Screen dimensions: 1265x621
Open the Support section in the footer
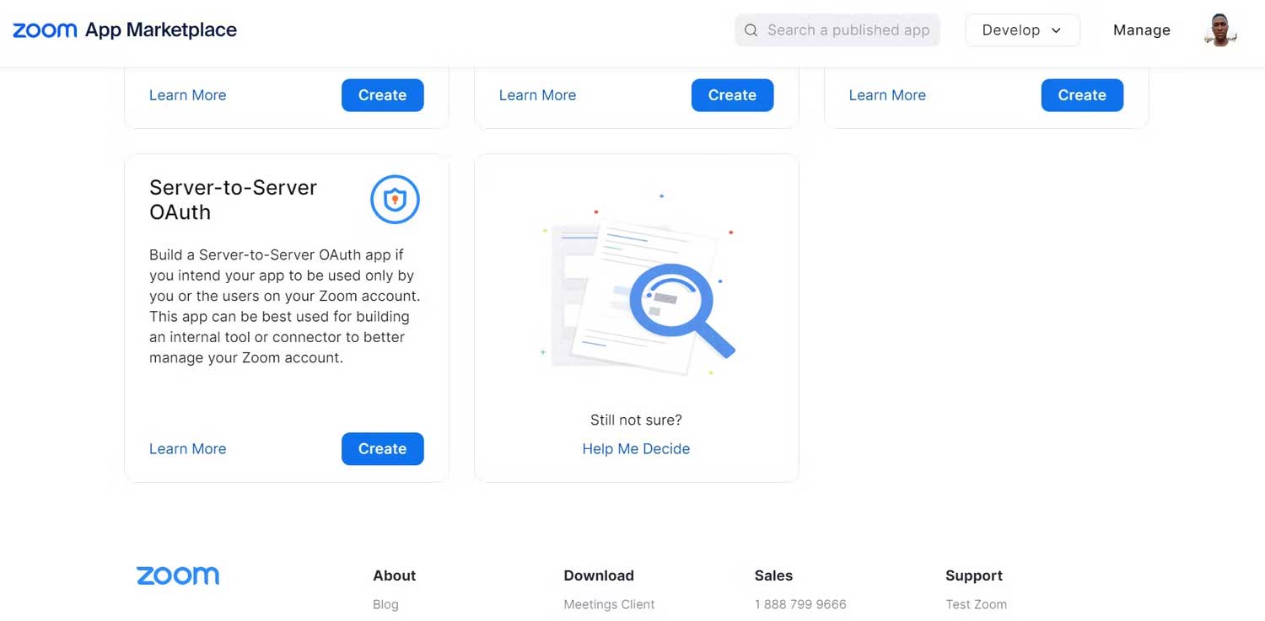(x=973, y=575)
